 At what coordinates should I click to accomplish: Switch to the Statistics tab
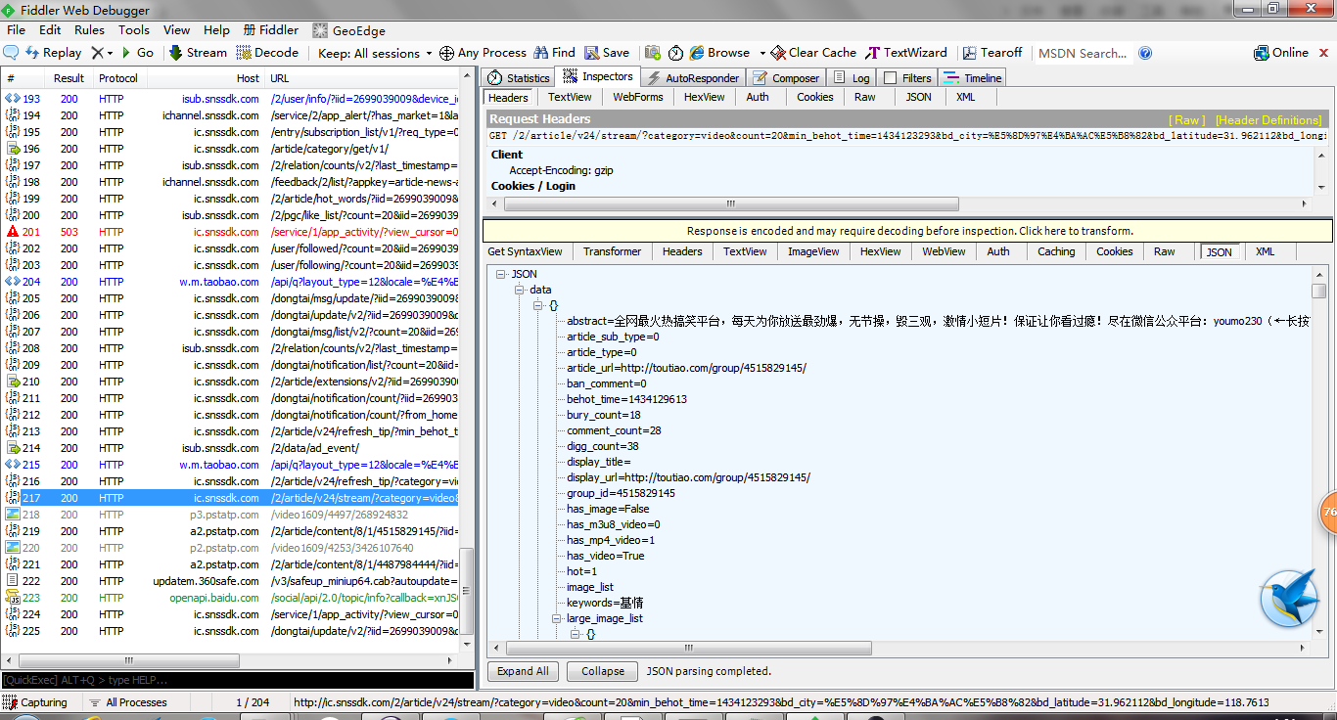click(519, 77)
